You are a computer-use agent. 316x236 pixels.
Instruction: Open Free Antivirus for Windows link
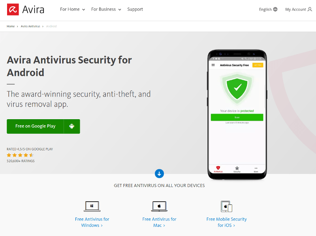tap(92, 222)
